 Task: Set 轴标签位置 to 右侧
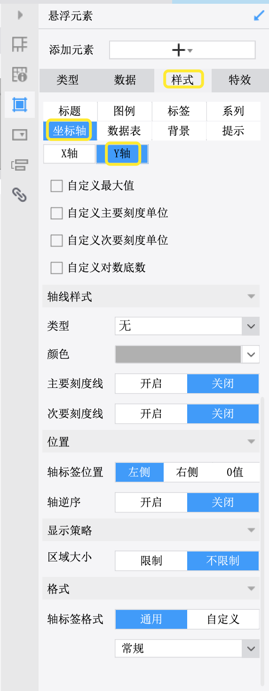tap(187, 472)
